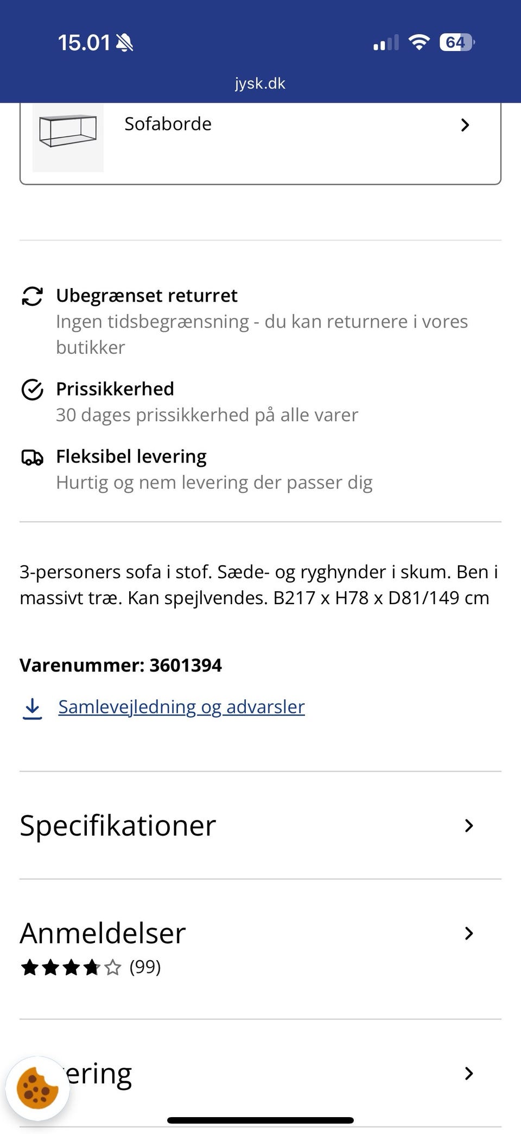
Task: Click the download icon beside Samlevejledning og advarsler
Action: click(33, 707)
